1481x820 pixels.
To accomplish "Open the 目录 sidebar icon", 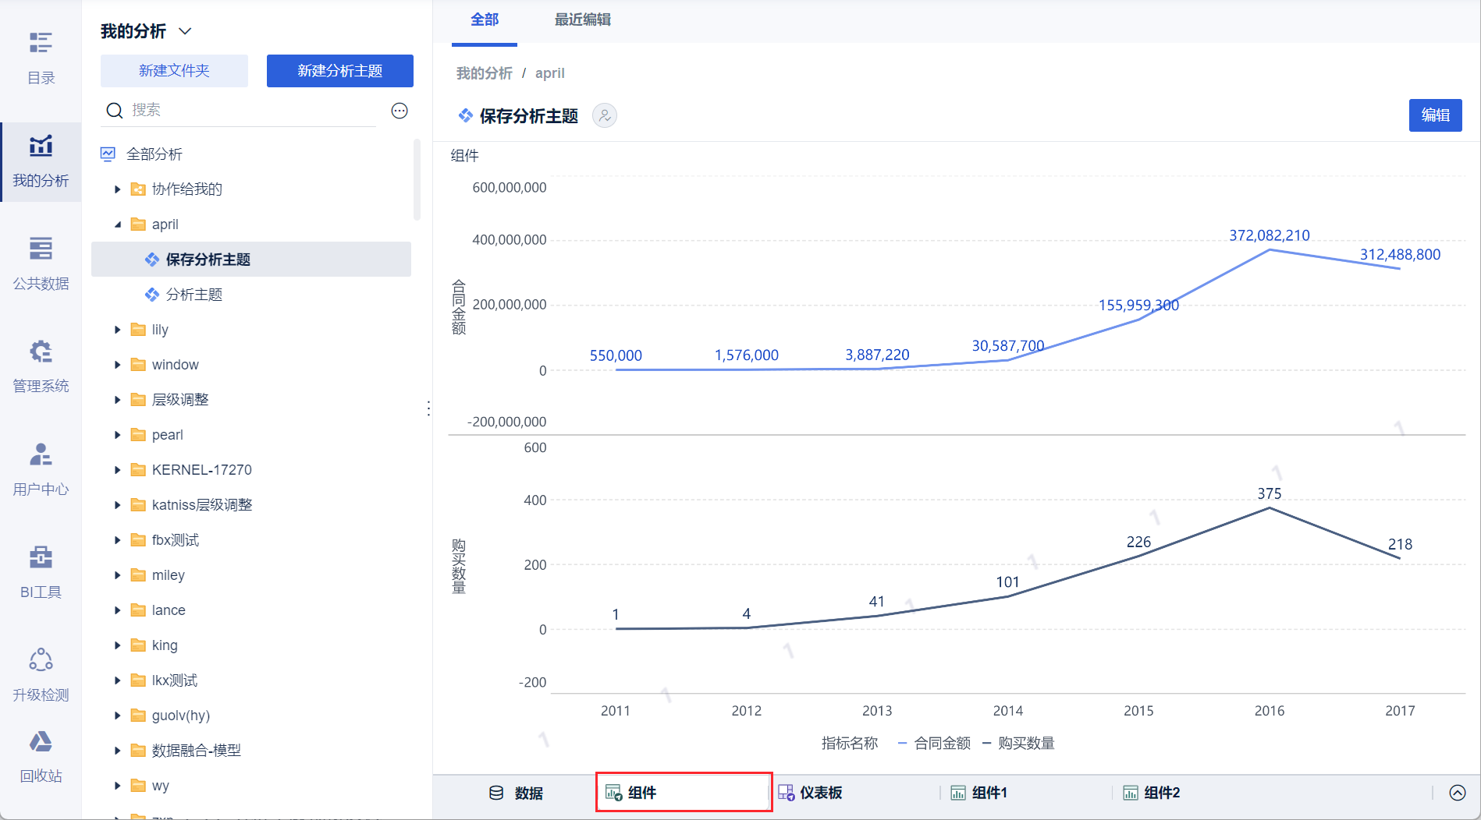I will pyautogui.click(x=41, y=43).
